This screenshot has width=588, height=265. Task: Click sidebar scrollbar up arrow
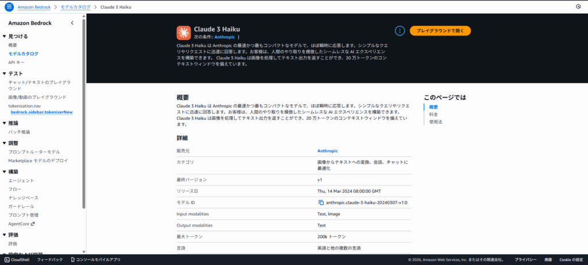coord(84,15)
